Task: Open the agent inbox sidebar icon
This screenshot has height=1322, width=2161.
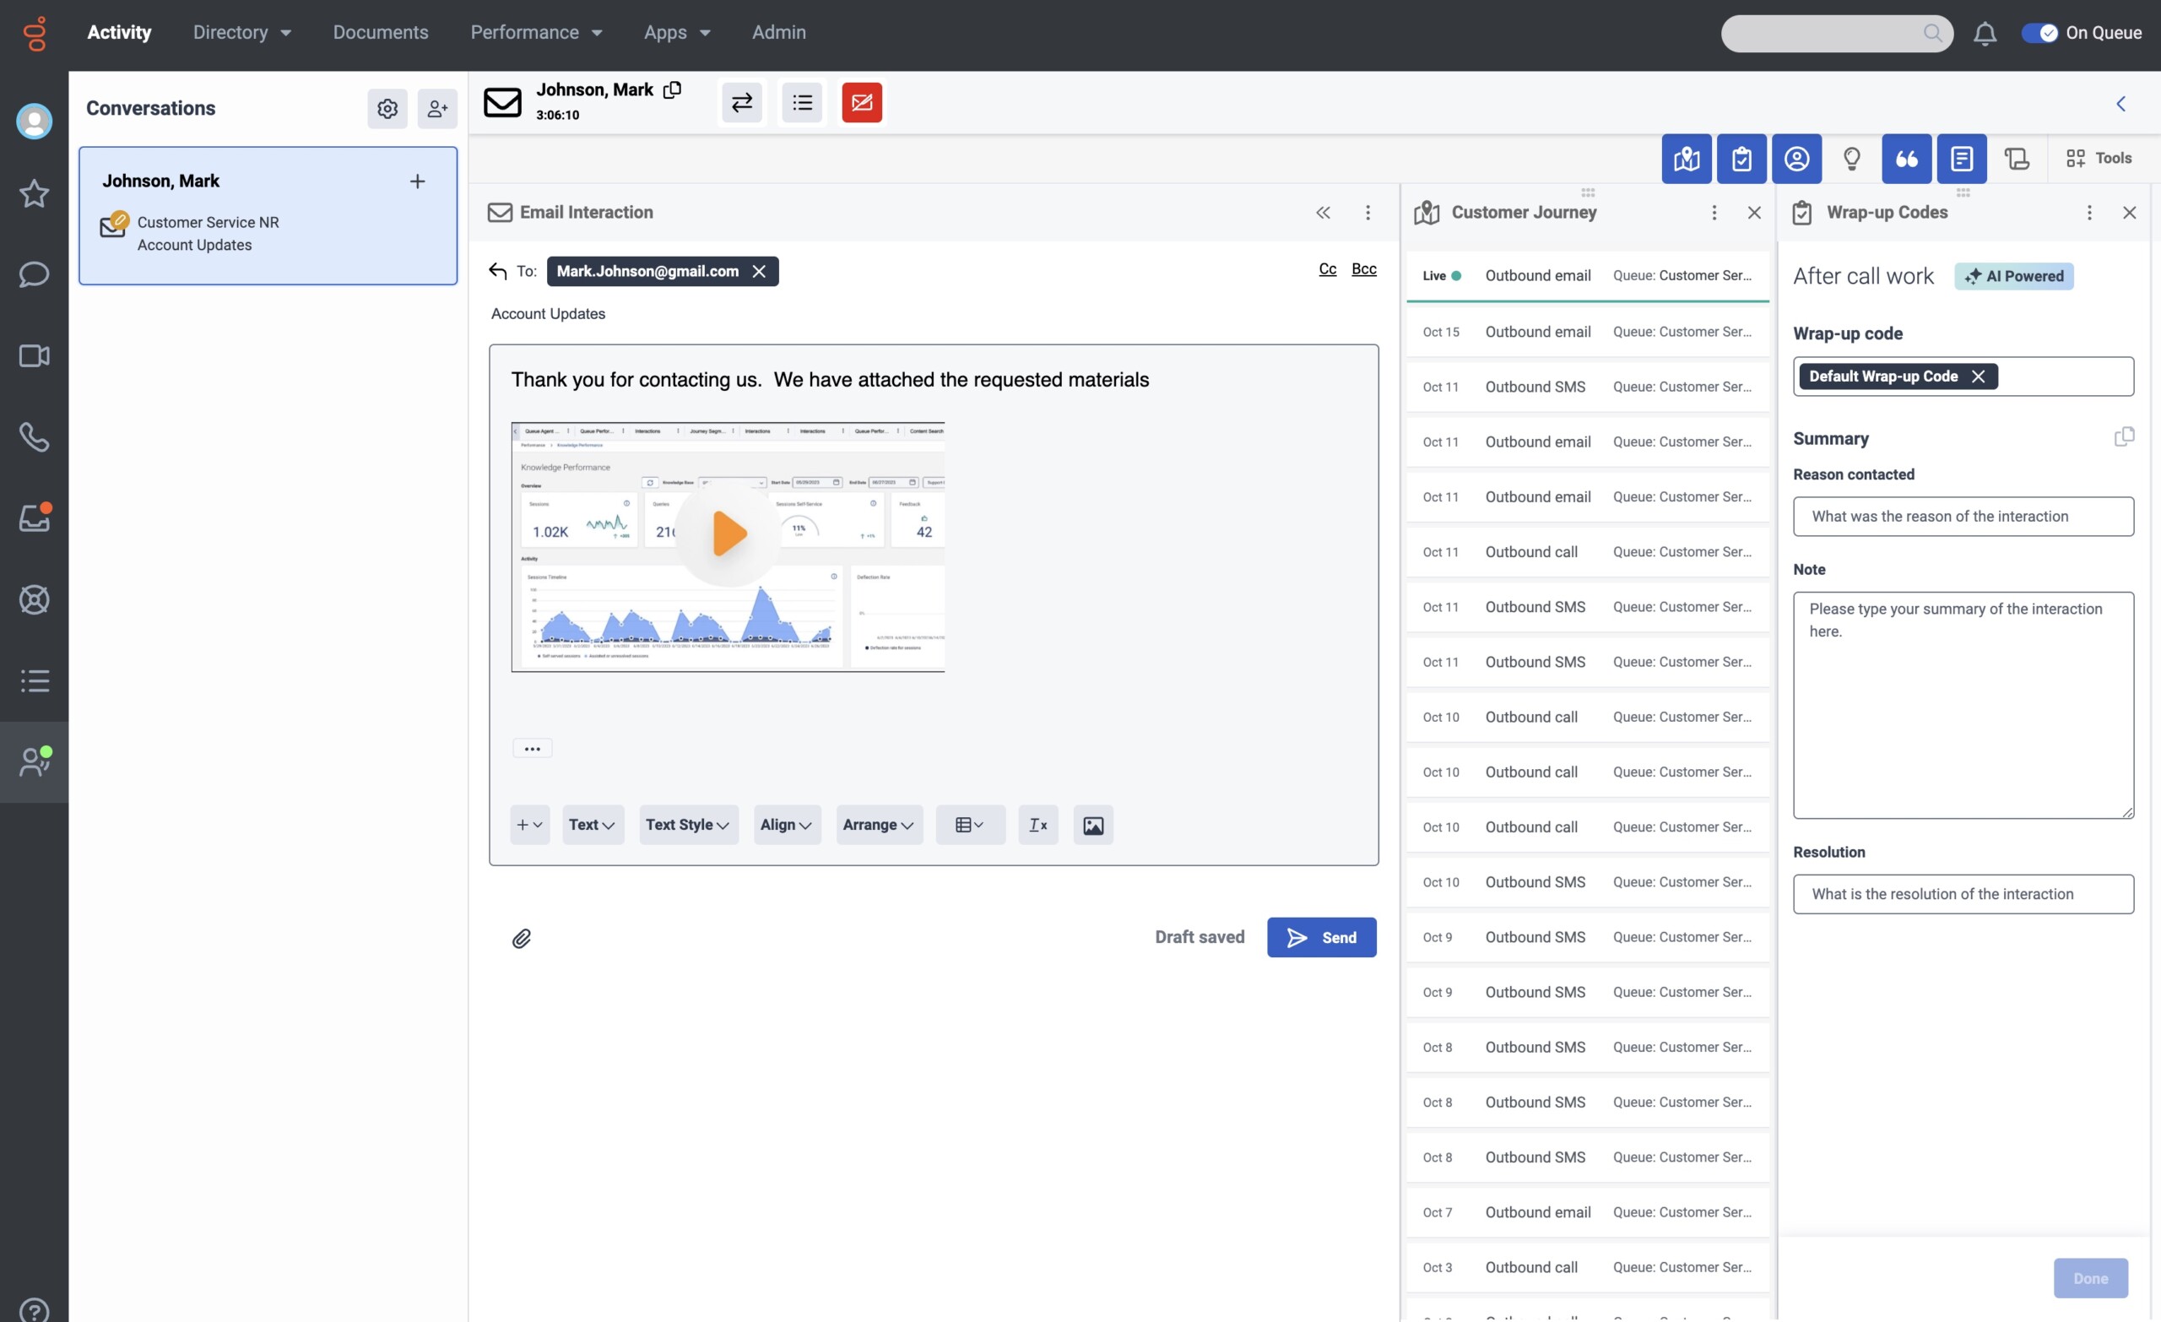Action: (35, 517)
